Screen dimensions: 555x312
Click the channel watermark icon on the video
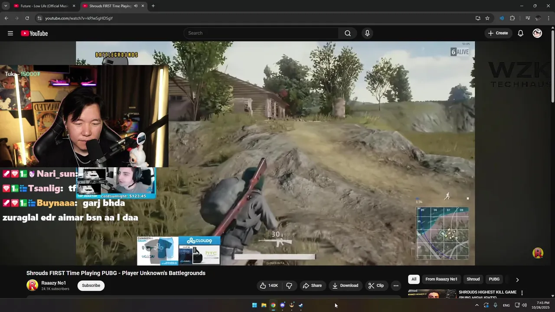pyautogui.click(x=538, y=253)
